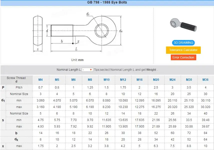
Task: Choose the M16 thread size header
Action: [x=139, y=80]
